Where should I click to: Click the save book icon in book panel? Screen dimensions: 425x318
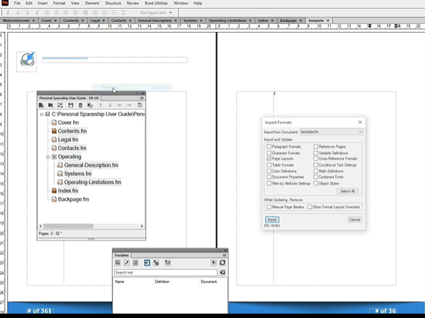[71, 105]
